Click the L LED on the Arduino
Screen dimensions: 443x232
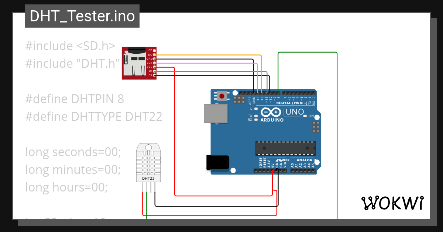pyautogui.click(x=256, y=108)
